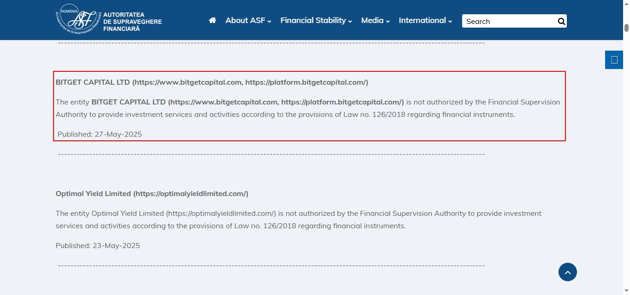Click the scroll-to-top circular arrow button
Image resolution: width=630 pixels, height=295 pixels.
click(568, 272)
